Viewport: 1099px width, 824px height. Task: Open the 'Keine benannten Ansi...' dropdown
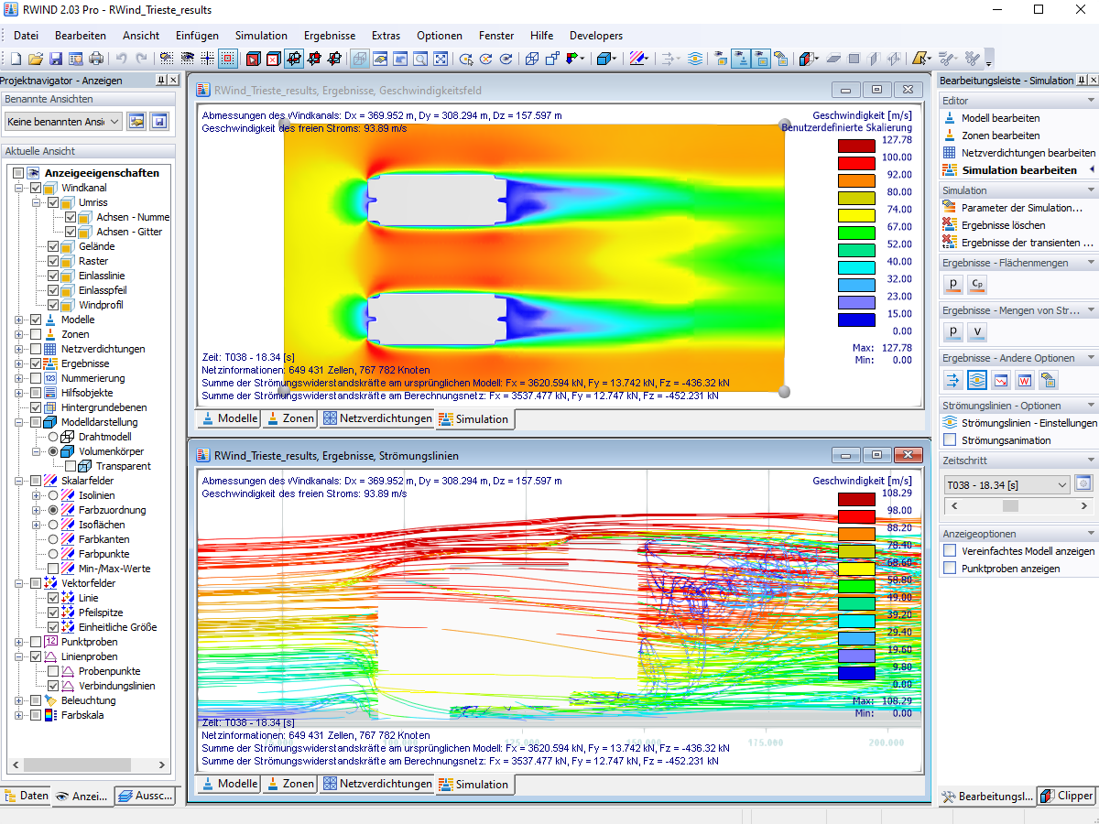tap(63, 121)
